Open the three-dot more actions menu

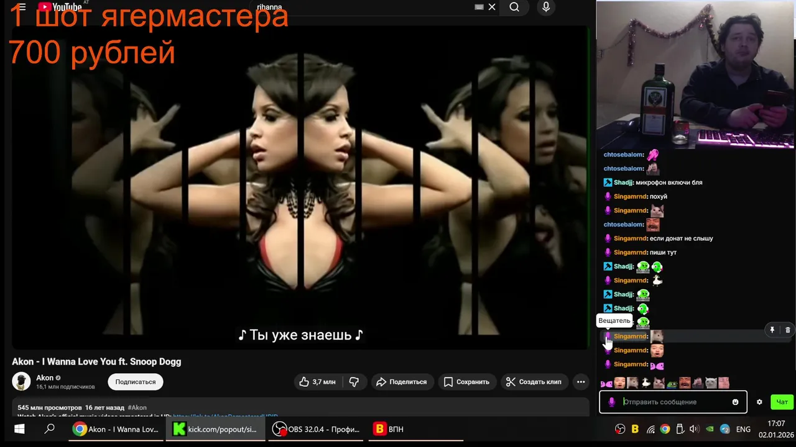581,382
